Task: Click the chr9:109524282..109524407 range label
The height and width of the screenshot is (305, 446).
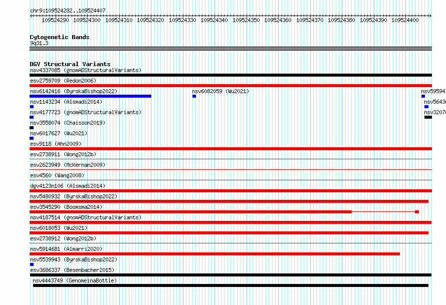Action: coord(68,11)
